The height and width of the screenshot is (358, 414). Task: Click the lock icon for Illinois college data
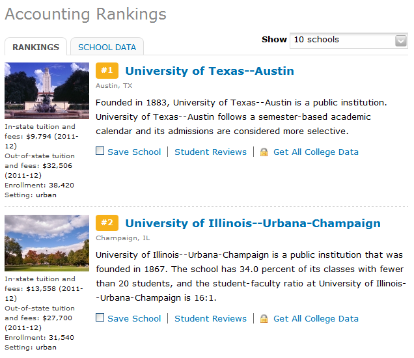pos(264,319)
